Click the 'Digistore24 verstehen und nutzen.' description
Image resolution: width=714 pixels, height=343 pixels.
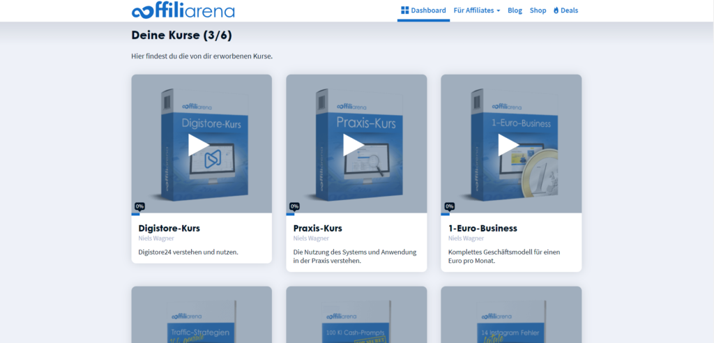click(188, 252)
